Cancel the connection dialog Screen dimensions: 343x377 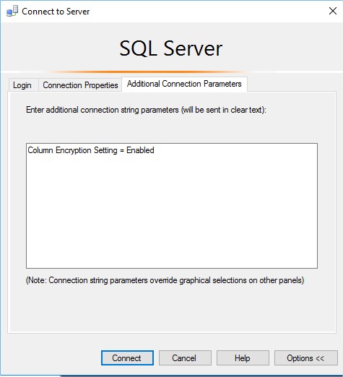tap(185, 358)
